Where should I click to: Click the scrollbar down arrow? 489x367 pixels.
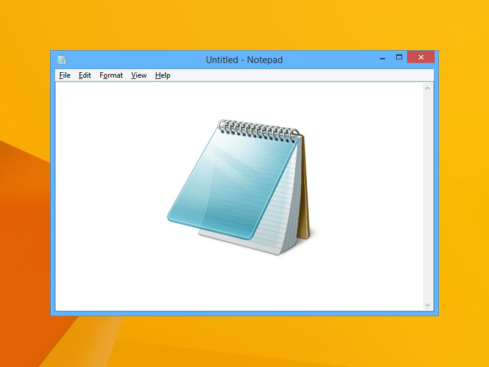click(427, 304)
